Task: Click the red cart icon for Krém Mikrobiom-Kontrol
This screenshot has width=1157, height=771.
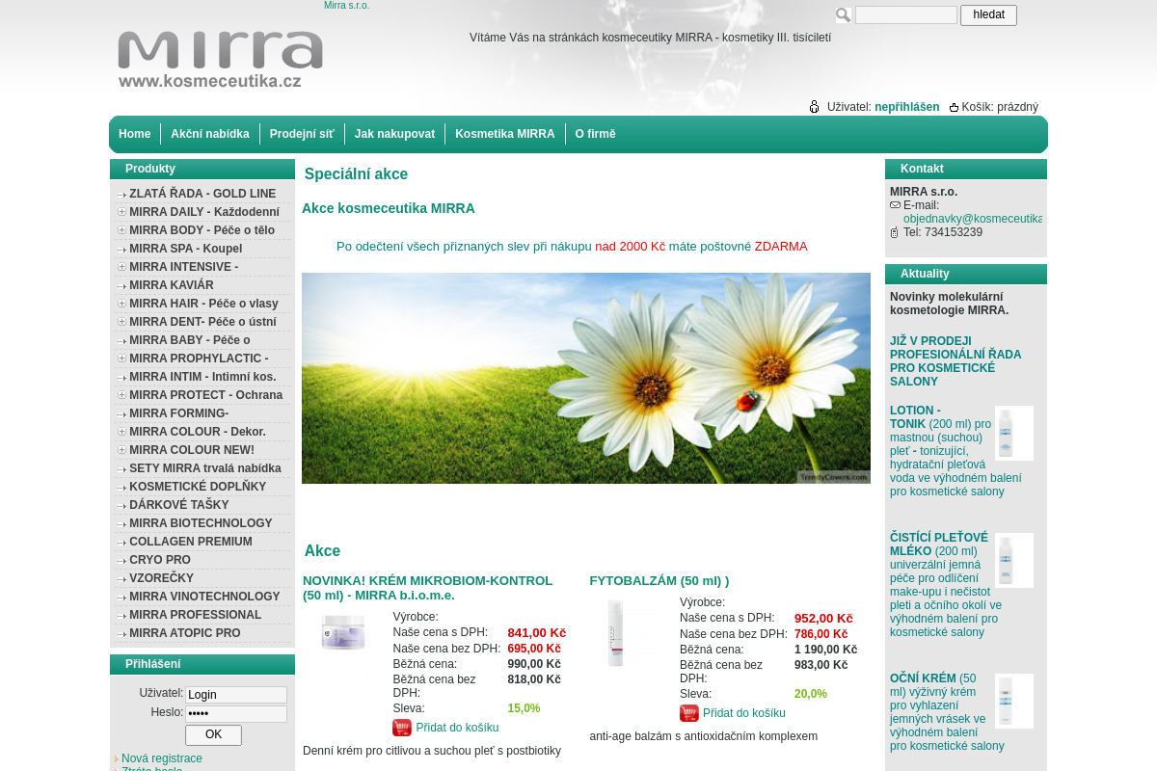Action: 402,728
